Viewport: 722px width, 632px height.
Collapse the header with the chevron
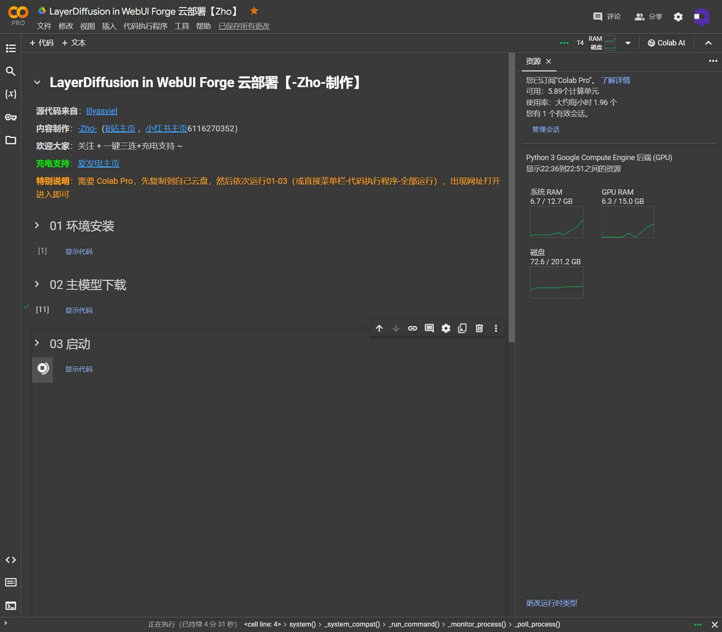[x=708, y=43]
